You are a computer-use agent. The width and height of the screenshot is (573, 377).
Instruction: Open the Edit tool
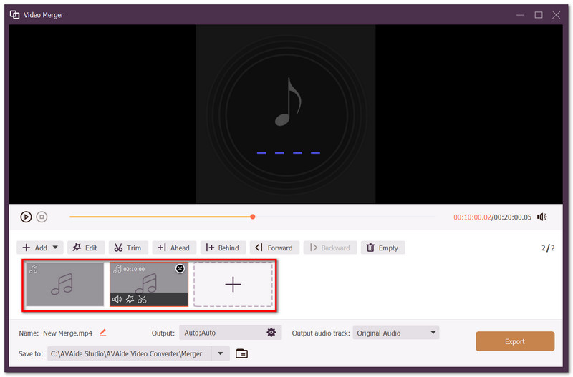[85, 248]
